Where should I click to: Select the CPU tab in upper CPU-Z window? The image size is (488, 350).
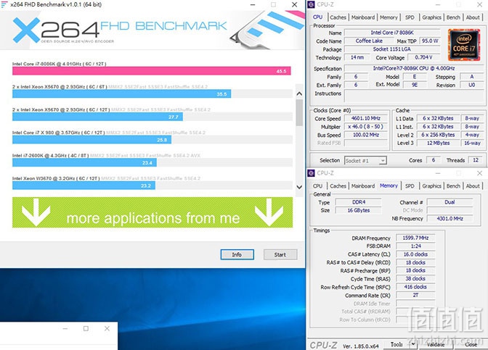click(317, 17)
